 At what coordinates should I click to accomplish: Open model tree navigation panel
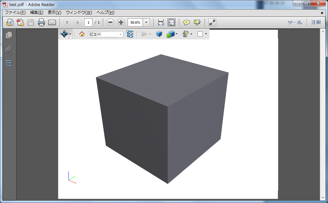pos(9,63)
